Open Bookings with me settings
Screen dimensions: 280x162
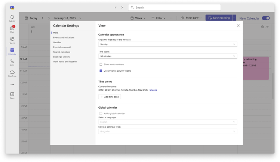pyautogui.click(x=62, y=57)
